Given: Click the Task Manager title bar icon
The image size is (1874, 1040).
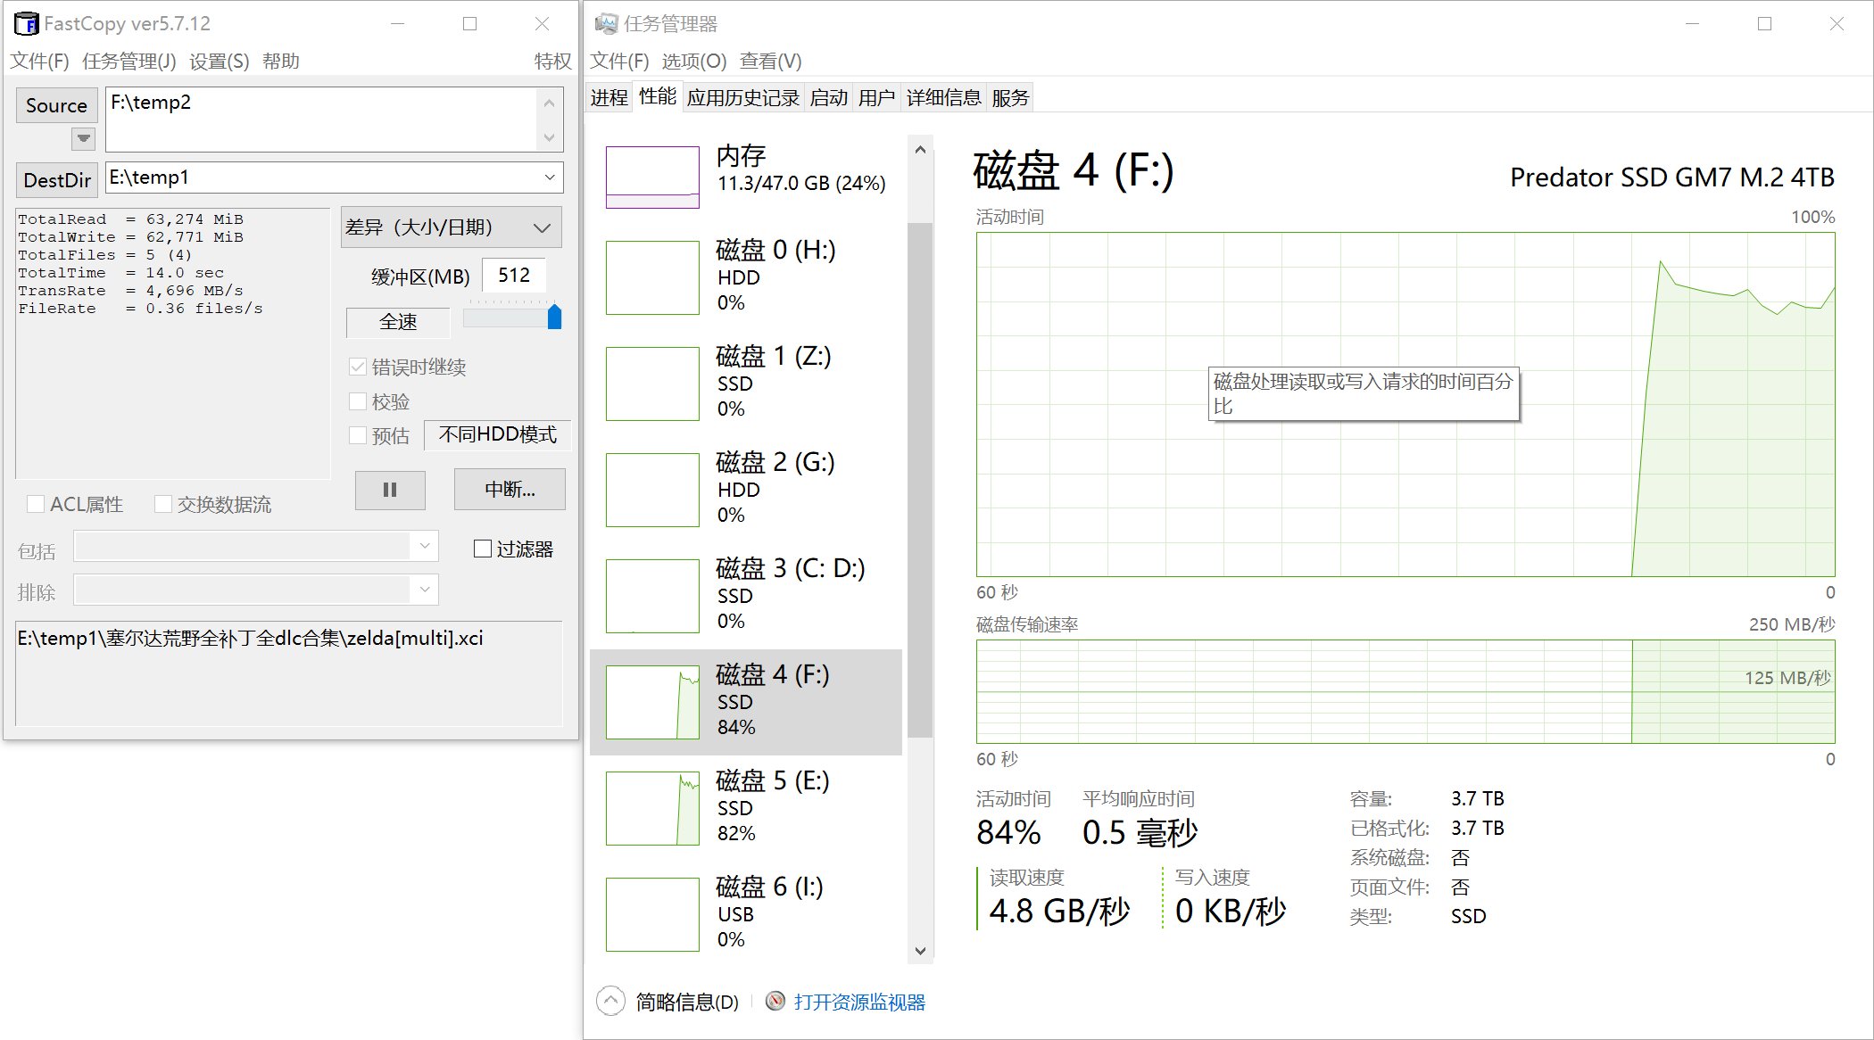Looking at the screenshot, I should point(607,24).
